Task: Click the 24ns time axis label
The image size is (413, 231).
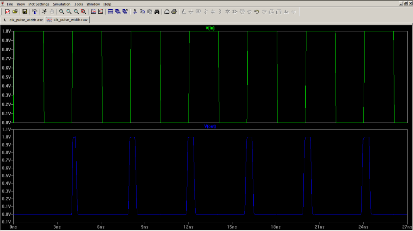Action: (x=363, y=227)
